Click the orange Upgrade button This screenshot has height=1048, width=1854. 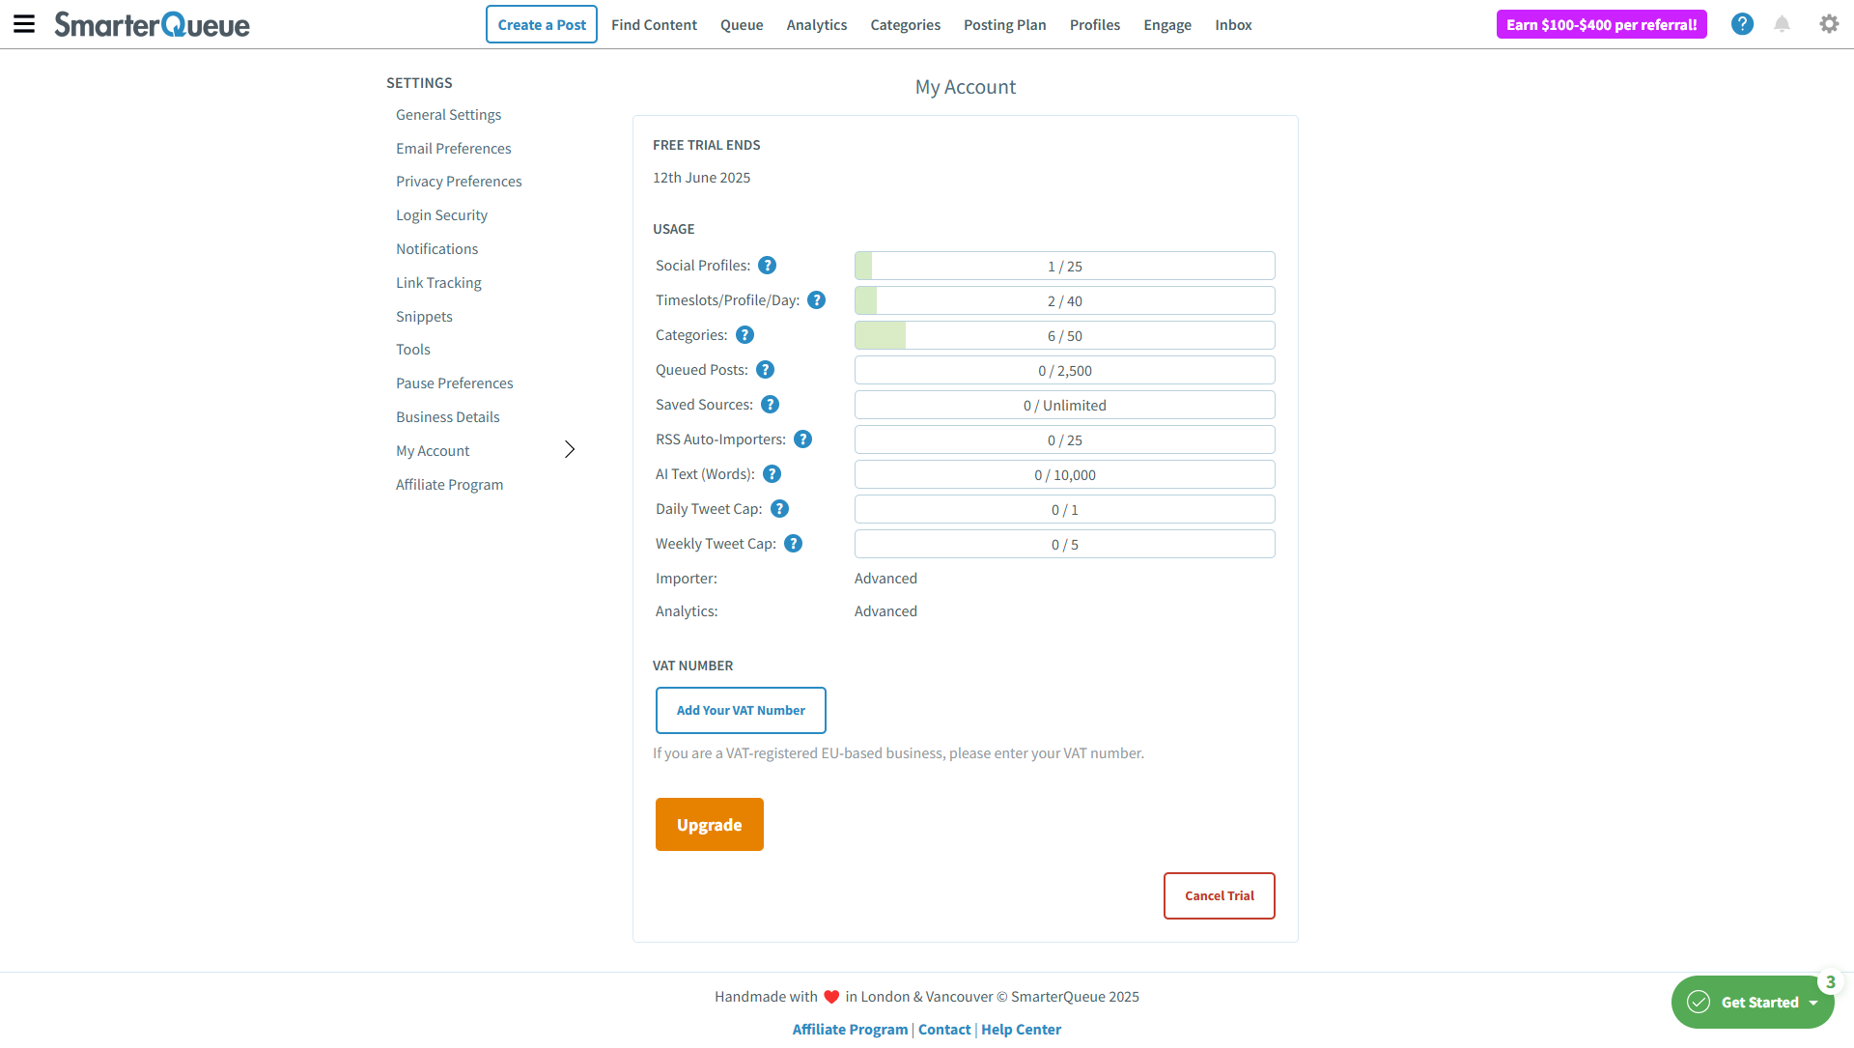coord(709,825)
